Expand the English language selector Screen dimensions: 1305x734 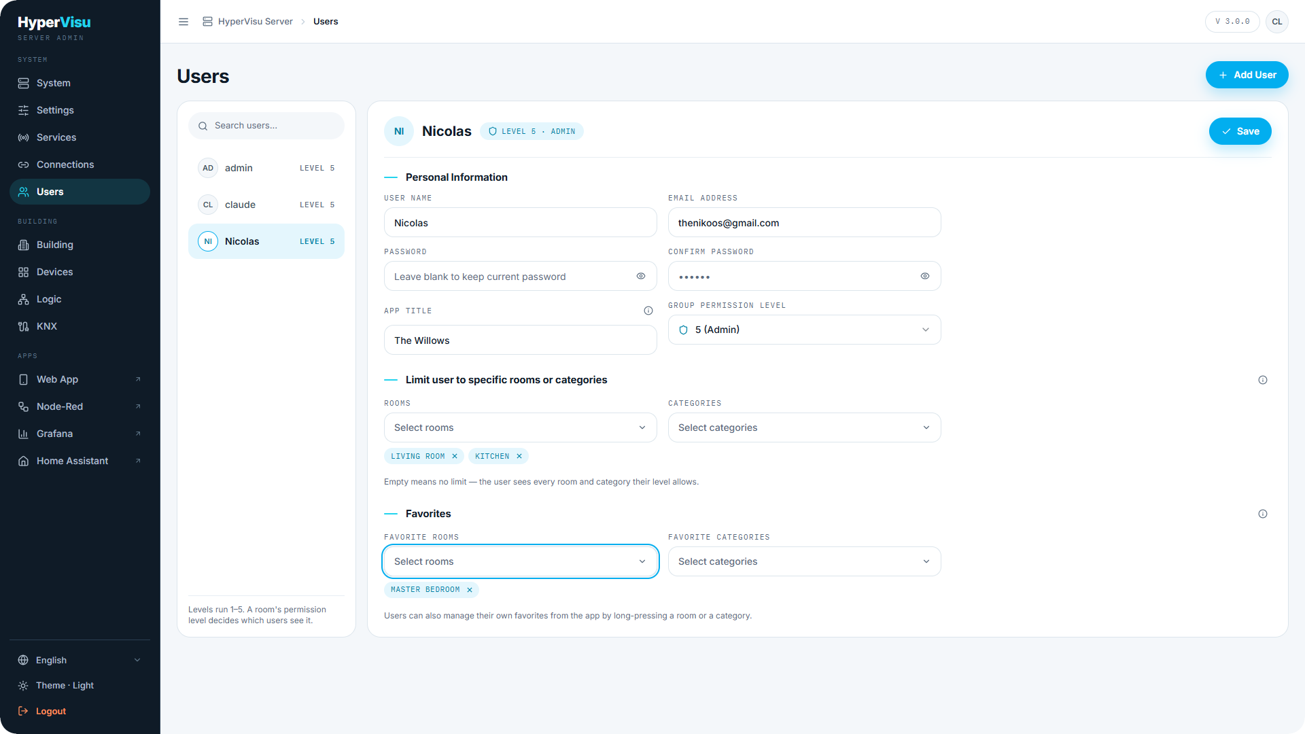point(80,660)
